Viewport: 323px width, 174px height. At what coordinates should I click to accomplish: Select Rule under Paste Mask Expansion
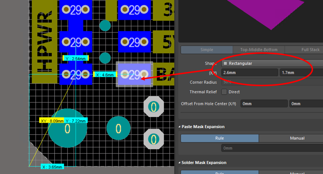220,138
